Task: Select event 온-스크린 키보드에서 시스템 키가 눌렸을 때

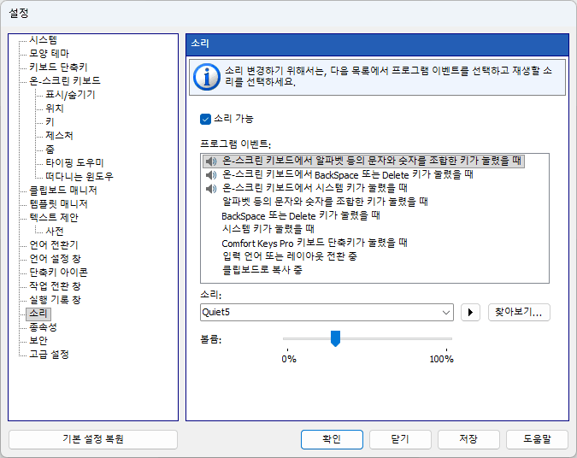Action: (315, 189)
